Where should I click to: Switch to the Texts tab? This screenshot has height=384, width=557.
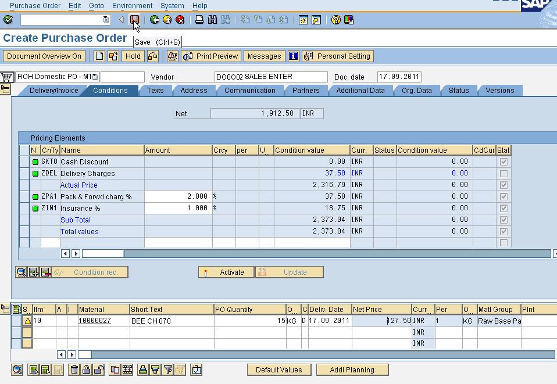pos(155,90)
